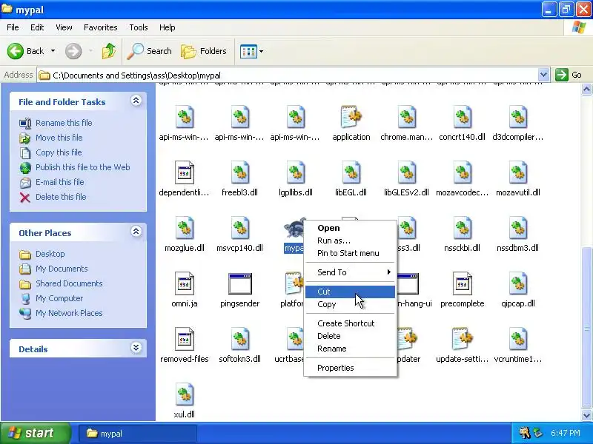
Task: Go to Desktop in Other Places
Action: click(x=50, y=254)
